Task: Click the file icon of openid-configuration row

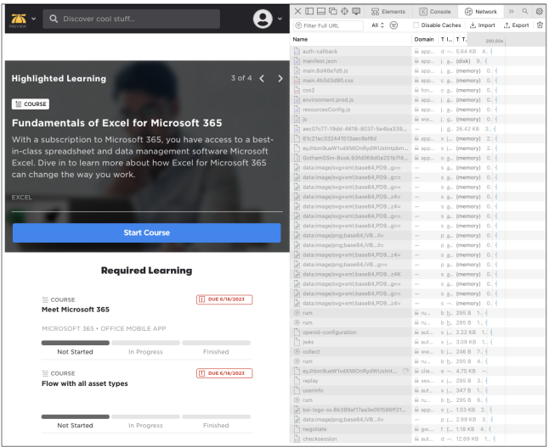Action: click(x=297, y=332)
